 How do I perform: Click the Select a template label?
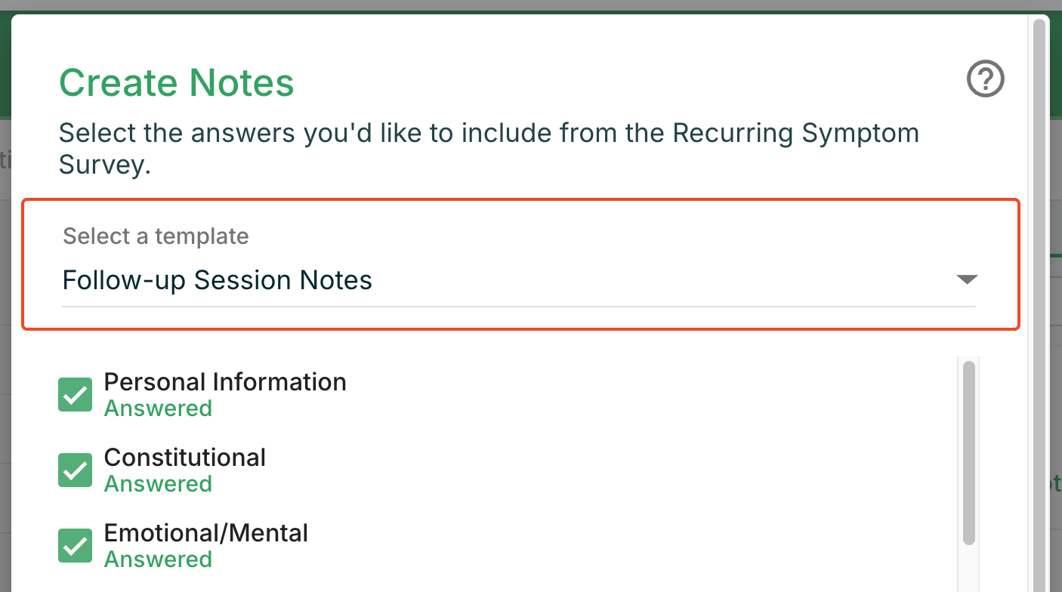(x=156, y=236)
